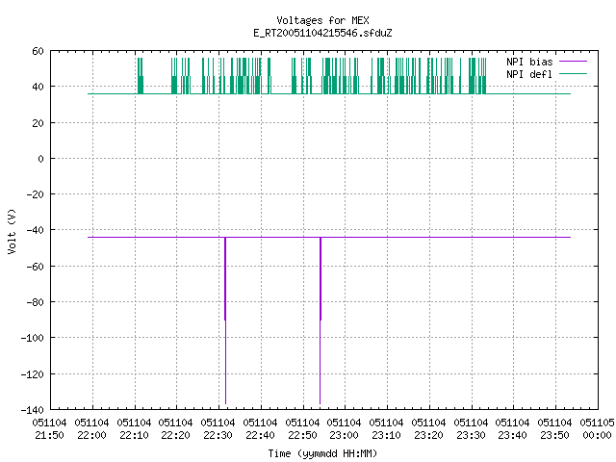The height and width of the screenshot is (462, 616).
Task: Click the 'NPI defl' legend label
Action: [529, 74]
